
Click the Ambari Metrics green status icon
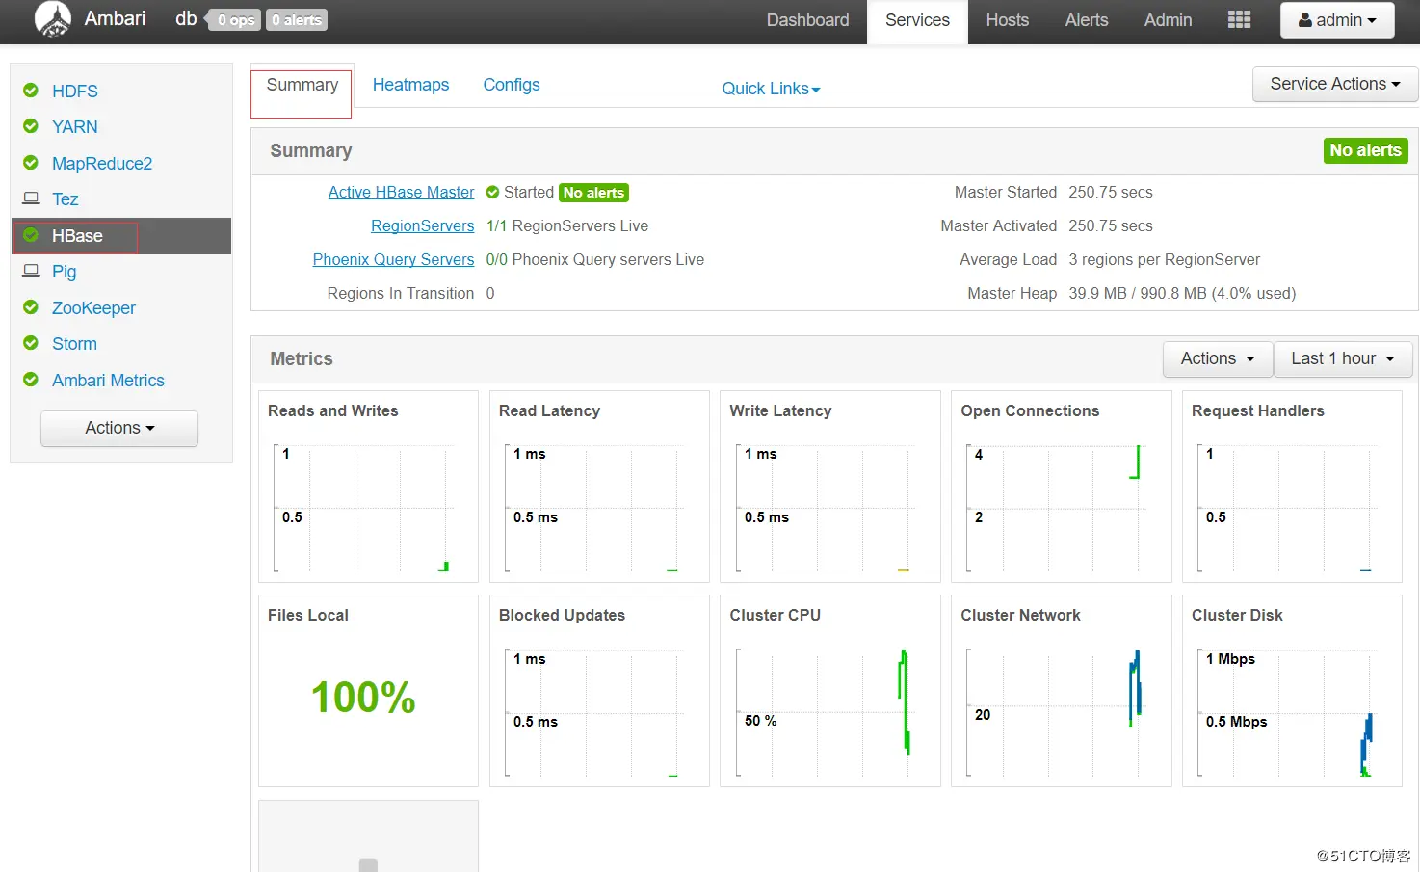pos(31,380)
